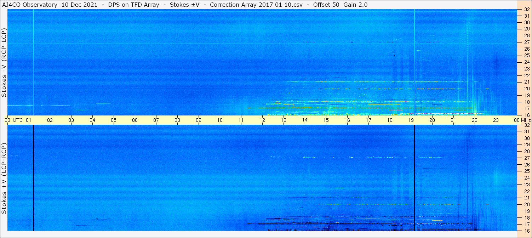
Task: Select the 02 hour mark on time axis
Action: [x=50, y=120]
